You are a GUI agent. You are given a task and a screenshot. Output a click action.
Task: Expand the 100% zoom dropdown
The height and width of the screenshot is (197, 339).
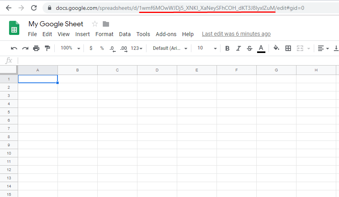pos(70,48)
